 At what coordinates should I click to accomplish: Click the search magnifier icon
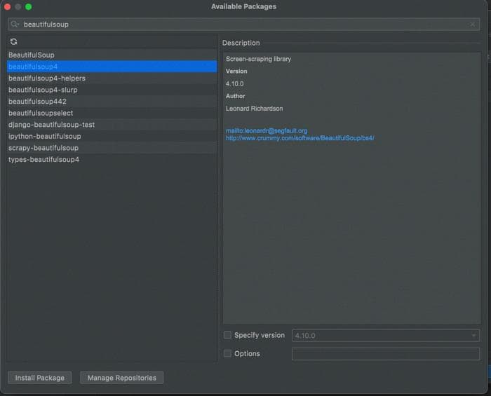(15, 24)
